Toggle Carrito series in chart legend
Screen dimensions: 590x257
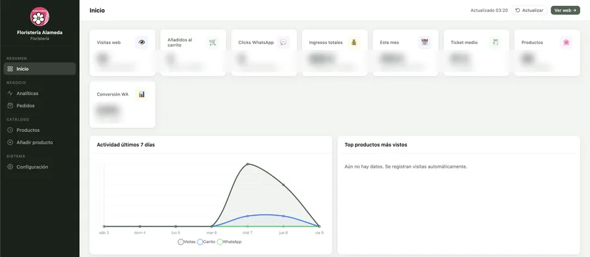(x=206, y=242)
